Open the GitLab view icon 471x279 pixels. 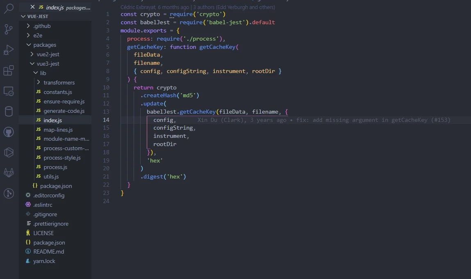9,173
